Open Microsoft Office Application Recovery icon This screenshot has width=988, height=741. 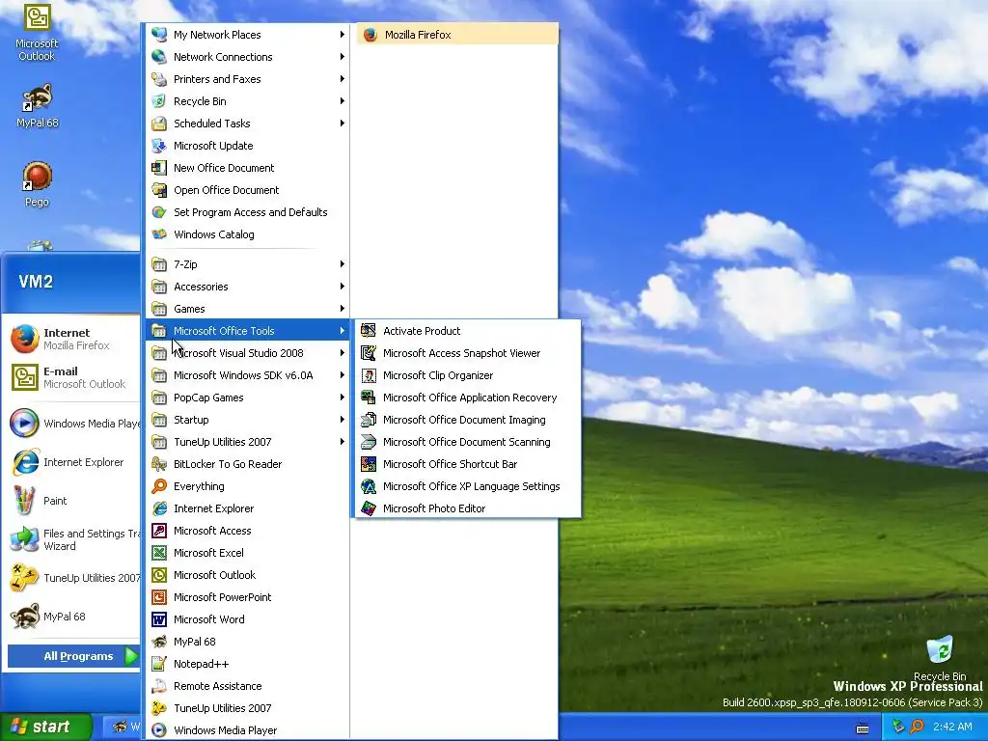click(x=369, y=398)
